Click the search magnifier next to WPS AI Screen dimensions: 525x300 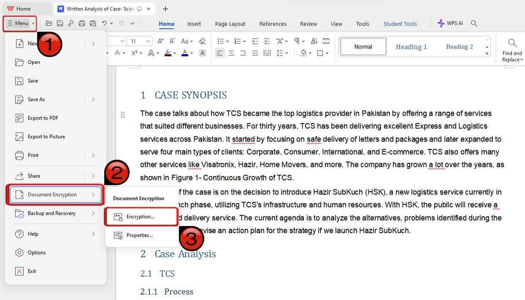point(474,24)
